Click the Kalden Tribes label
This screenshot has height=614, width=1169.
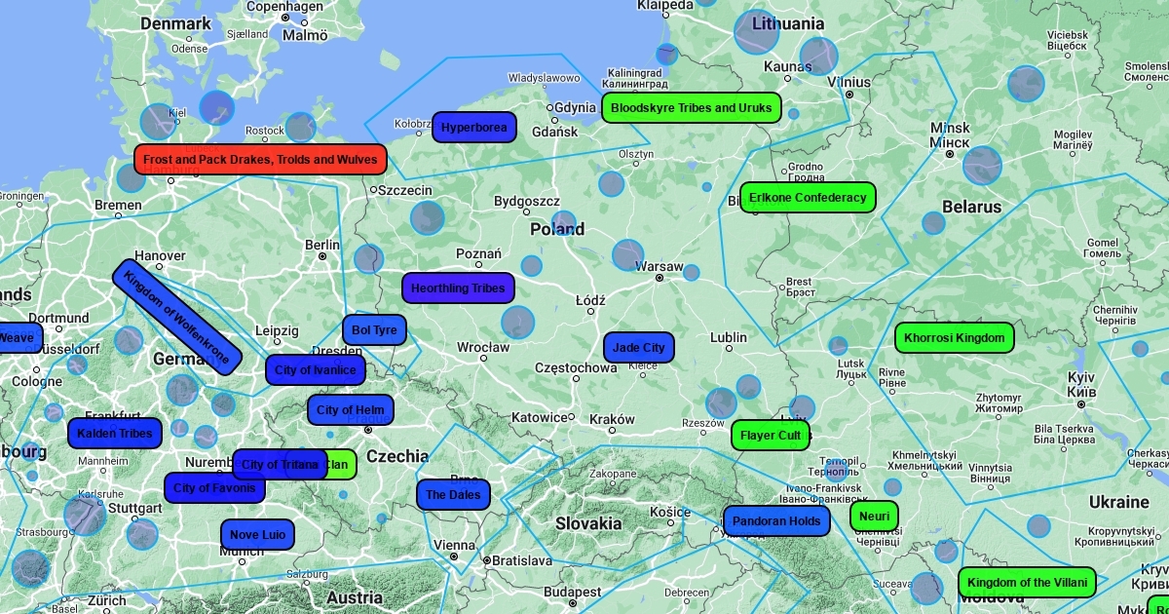coord(115,434)
